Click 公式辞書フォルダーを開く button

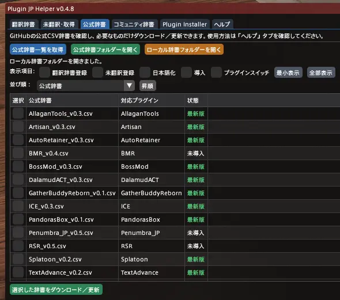coord(105,50)
